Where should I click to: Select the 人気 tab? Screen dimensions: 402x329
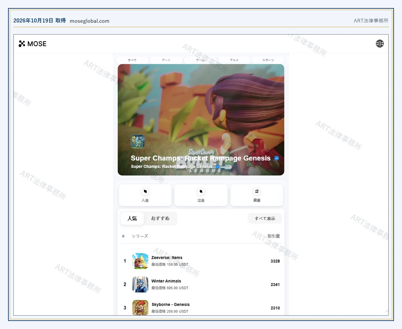pyautogui.click(x=132, y=218)
